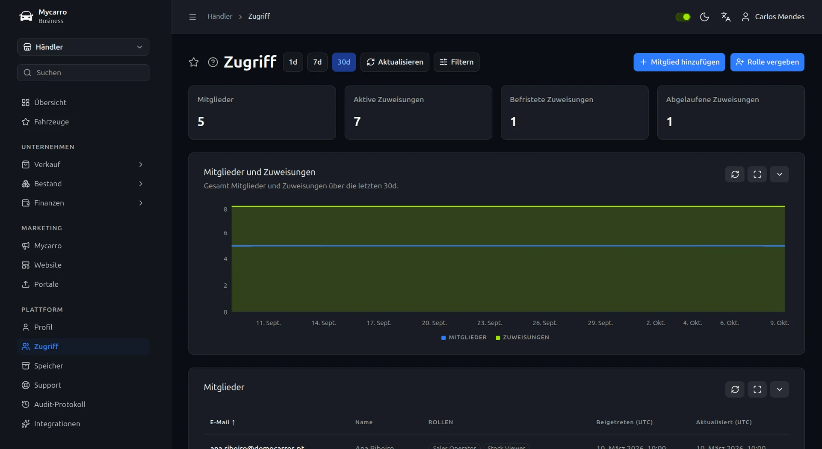Expand Mitglieder table to fullscreen

(x=757, y=389)
